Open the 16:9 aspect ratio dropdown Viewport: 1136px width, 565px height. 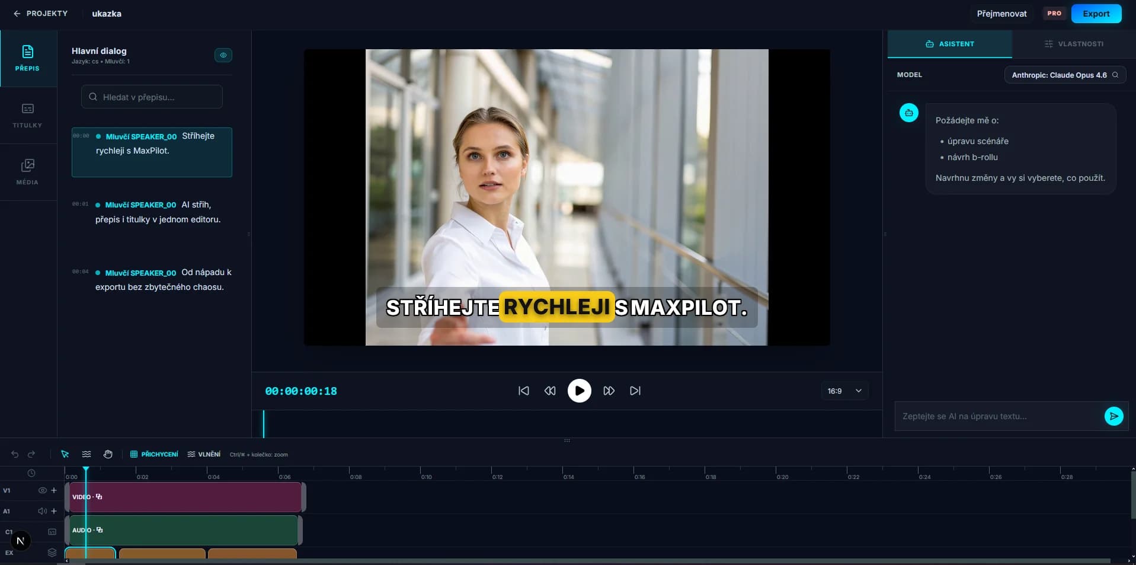pyautogui.click(x=844, y=391)
